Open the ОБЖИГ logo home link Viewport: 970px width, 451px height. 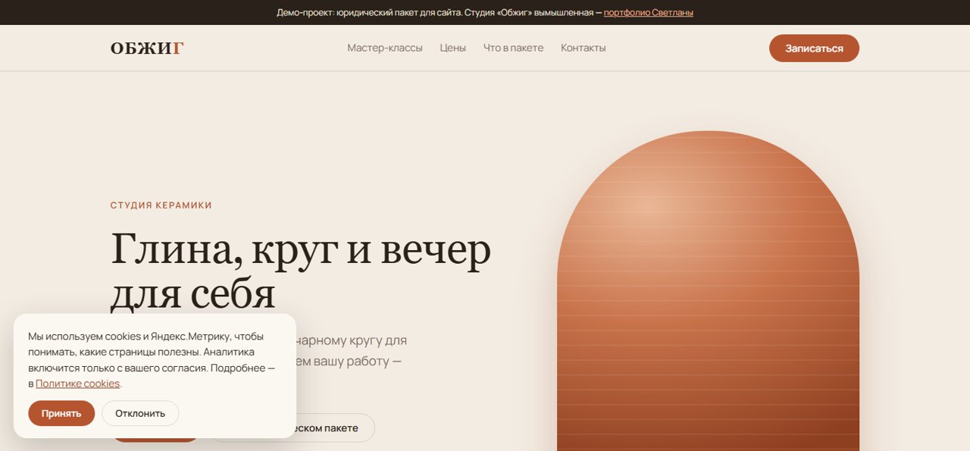click(147, 48)
